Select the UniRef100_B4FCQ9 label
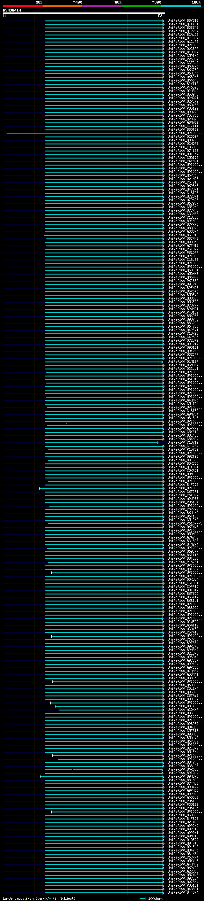Image resolution: width=204 pixels, height=901 pixels. 183,485
